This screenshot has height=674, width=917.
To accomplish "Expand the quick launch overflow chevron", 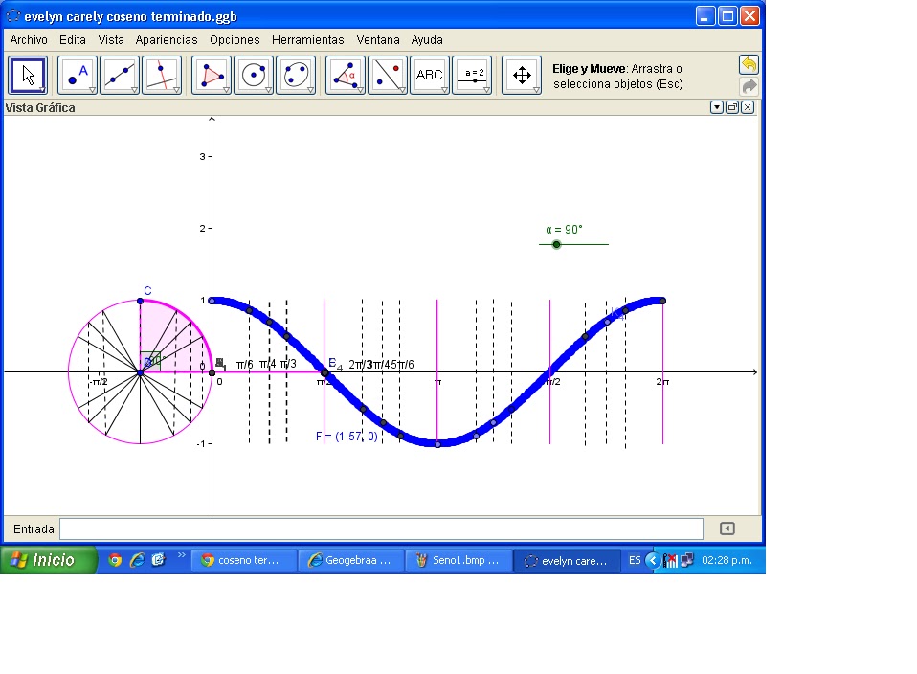I will point(181,554).
